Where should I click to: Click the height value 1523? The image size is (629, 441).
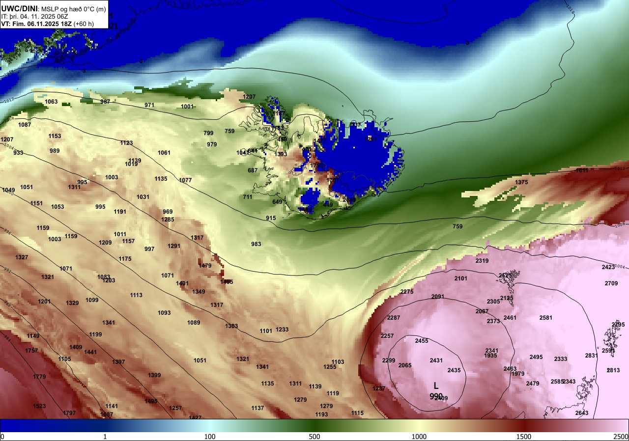click(39, 406)
